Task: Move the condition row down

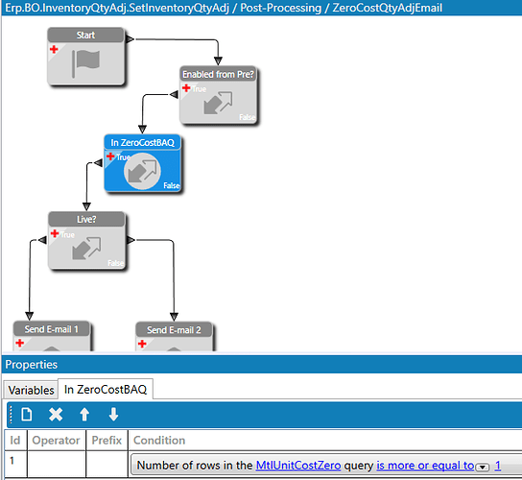Action: [x=113, y=415]
